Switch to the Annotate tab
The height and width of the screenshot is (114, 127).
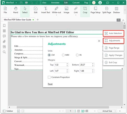pyautogui.click(x=55, y=3)
